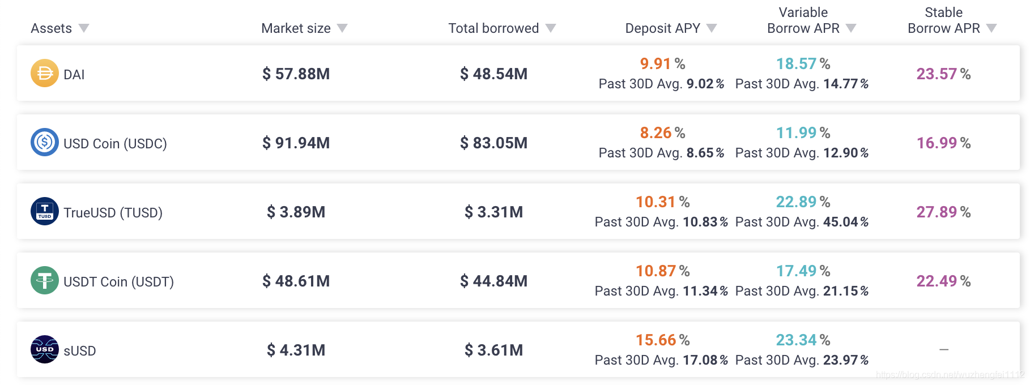
Task: Sort by Market size arrow
Action: (342, 28)
